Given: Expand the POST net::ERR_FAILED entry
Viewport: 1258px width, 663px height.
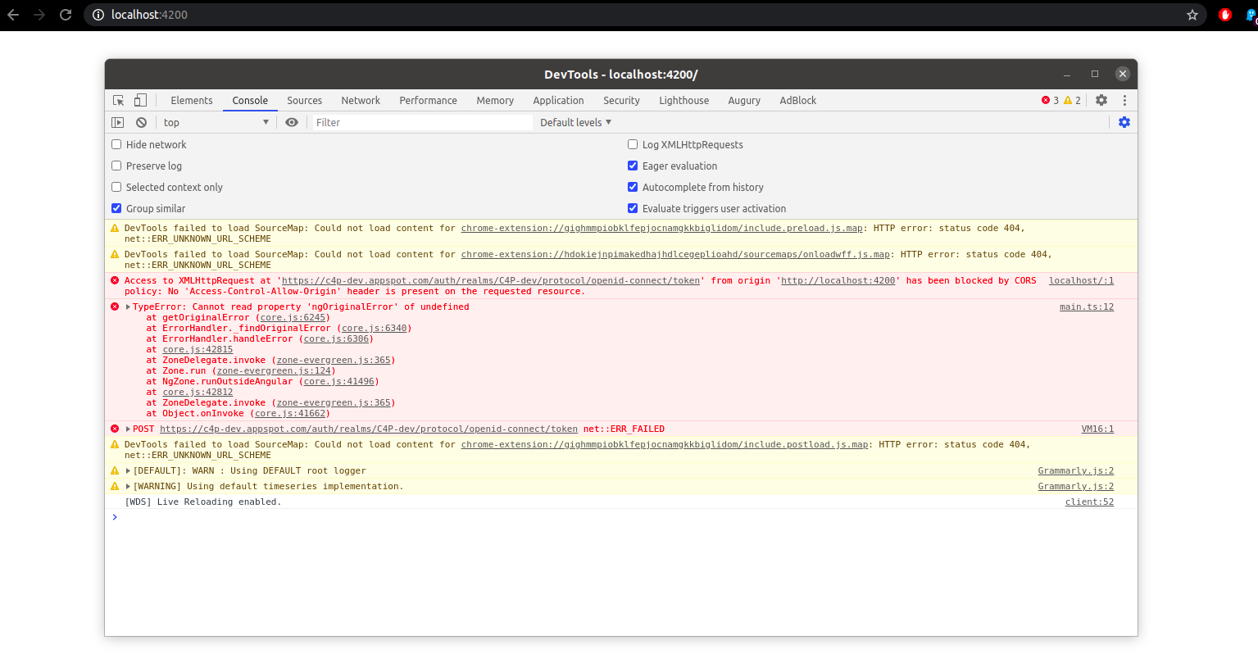Looking at the screenshot, I should tap(128, 429).
